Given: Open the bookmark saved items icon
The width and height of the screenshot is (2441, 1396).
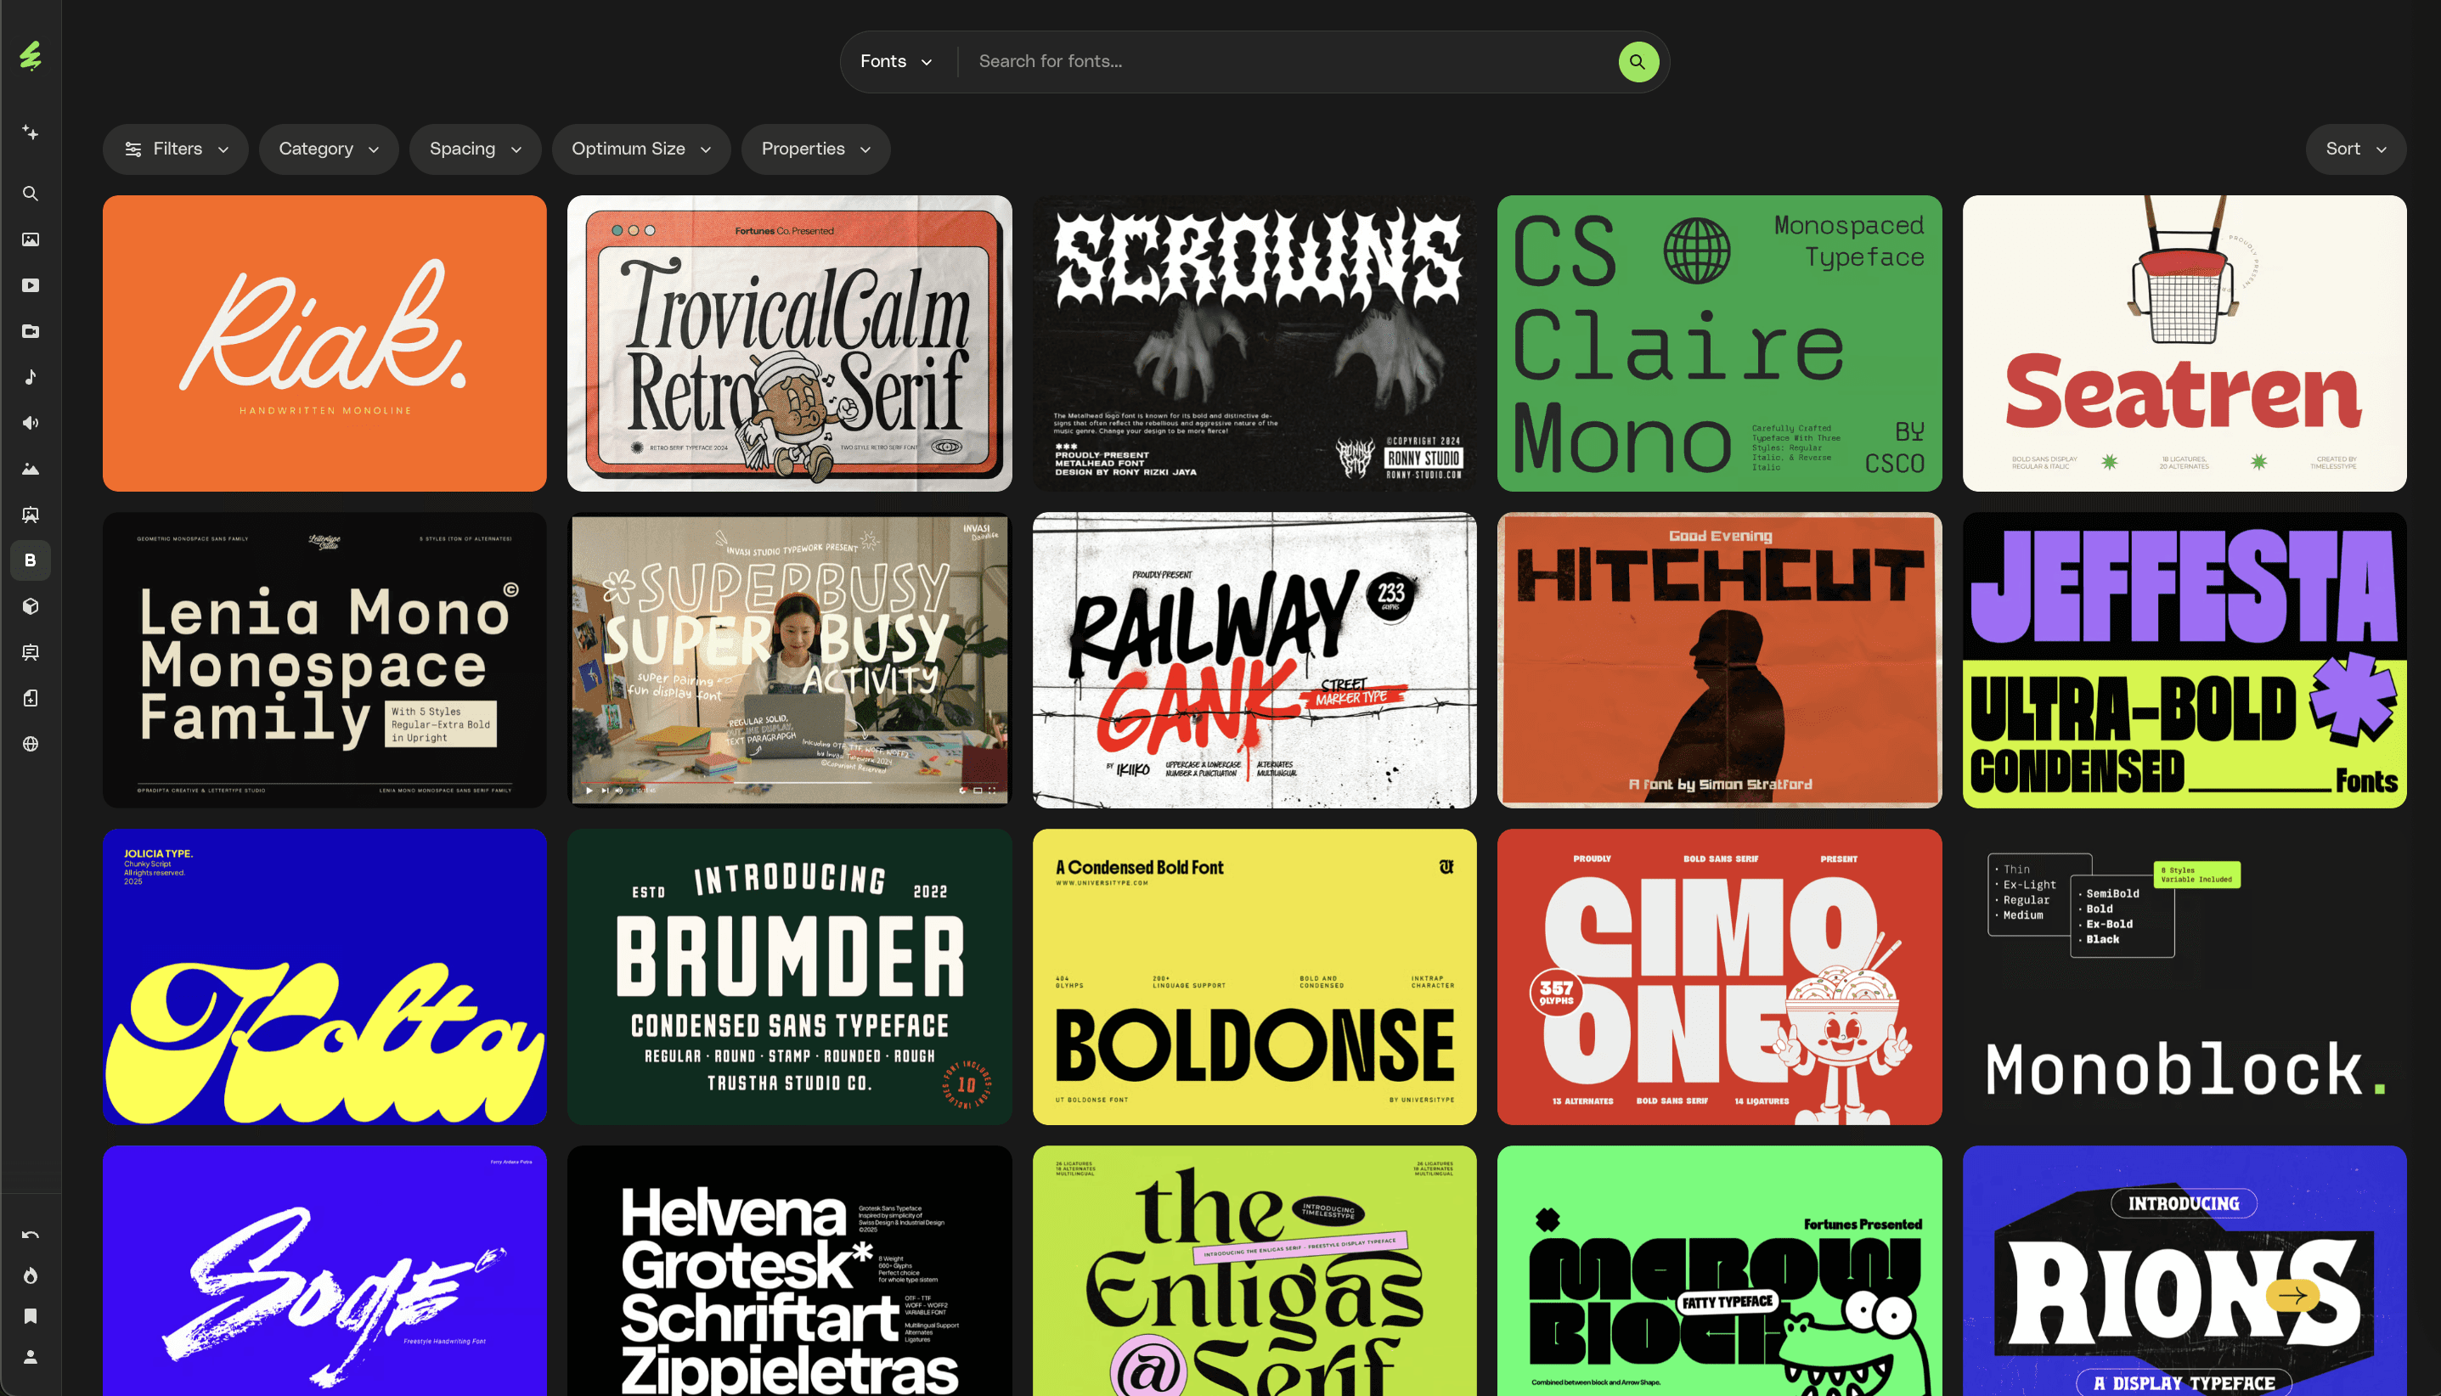Looking at the screenshot, I should pos(31,1316).
